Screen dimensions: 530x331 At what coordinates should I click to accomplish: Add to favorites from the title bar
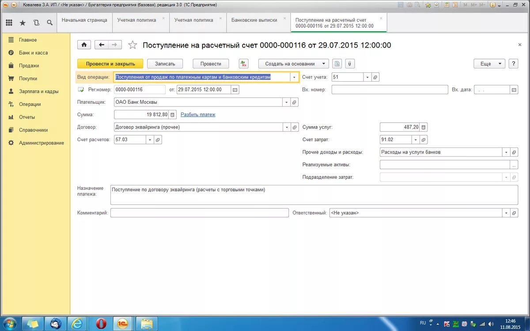point(427,5)
